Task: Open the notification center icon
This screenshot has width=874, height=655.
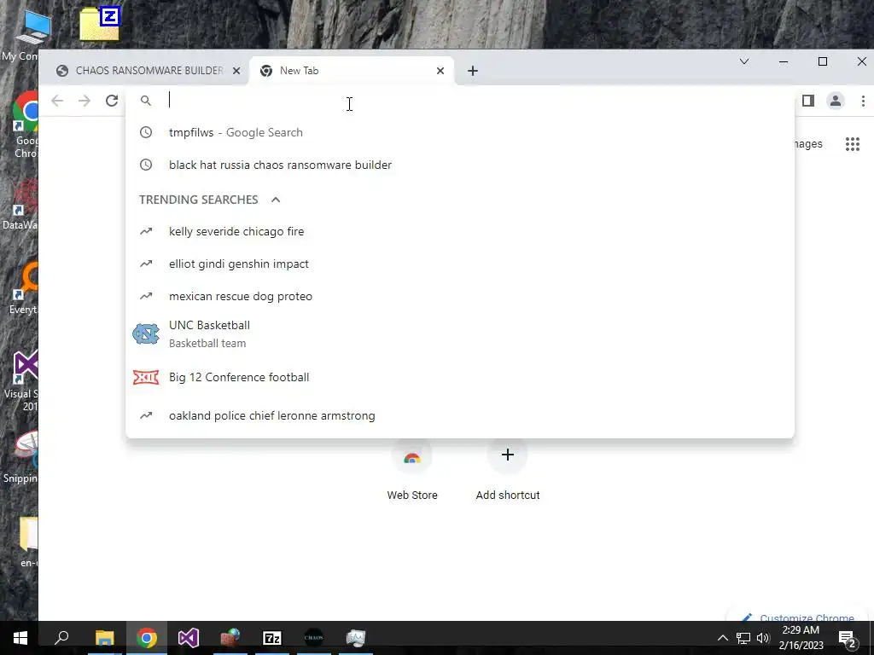Action: [x=848, y=638]
